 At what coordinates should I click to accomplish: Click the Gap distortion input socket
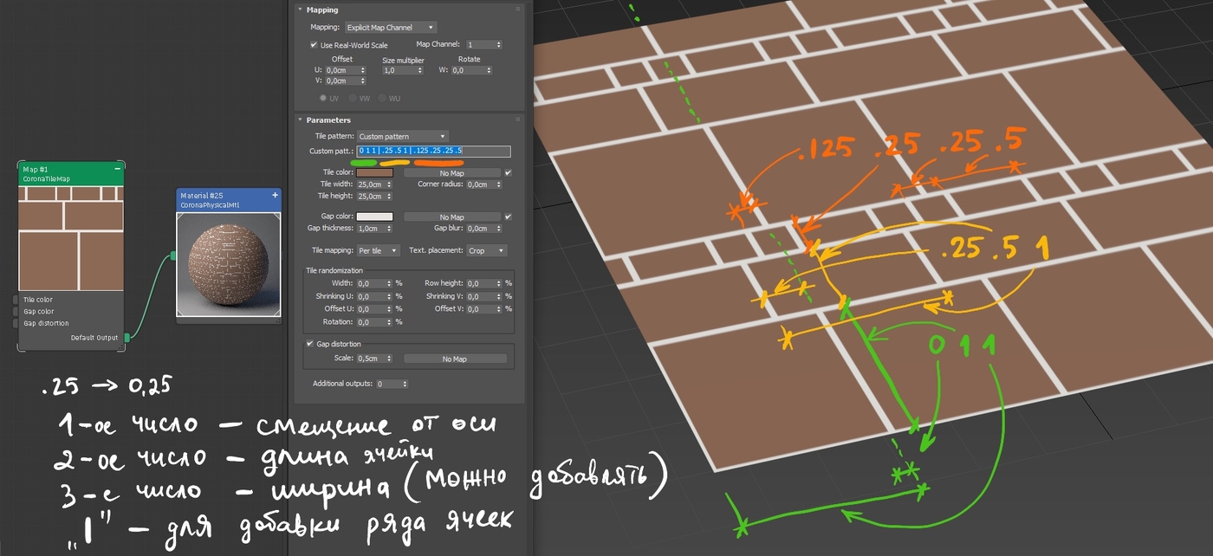point(16,323)
